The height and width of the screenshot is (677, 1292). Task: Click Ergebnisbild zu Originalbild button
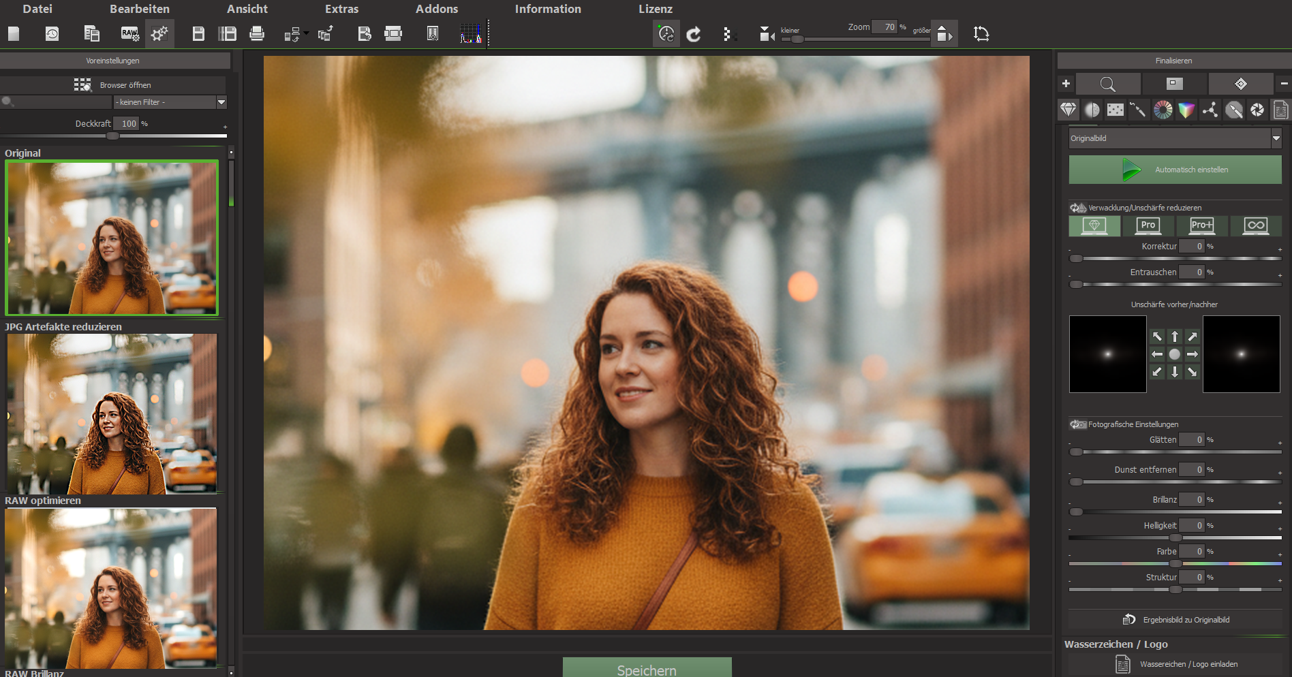[1175, 620]
